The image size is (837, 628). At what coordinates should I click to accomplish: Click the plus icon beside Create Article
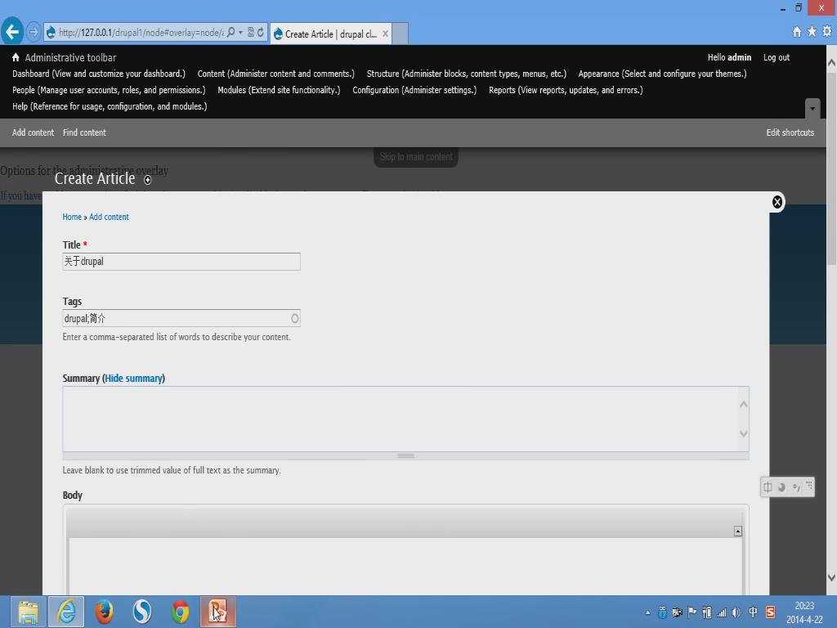coord(148,180)
